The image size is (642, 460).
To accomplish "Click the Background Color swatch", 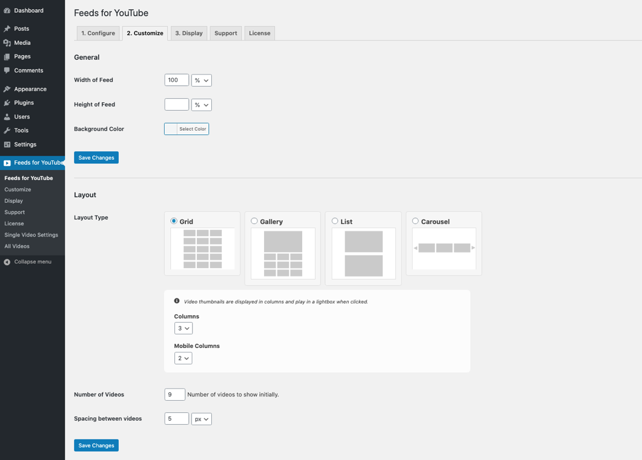I will (x=171, y=129).
